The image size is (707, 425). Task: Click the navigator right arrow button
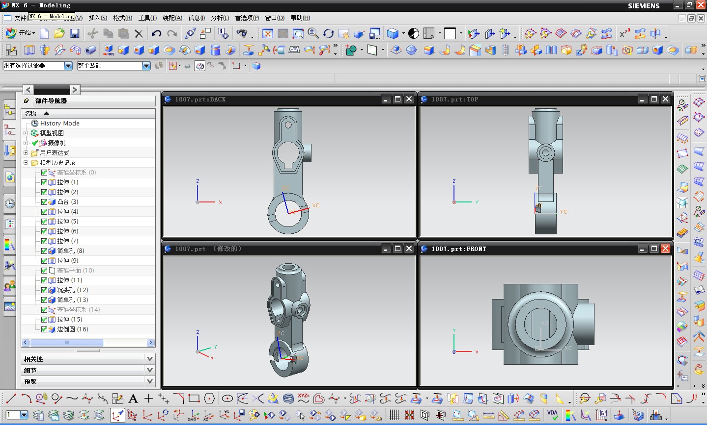tap(75, 89)
